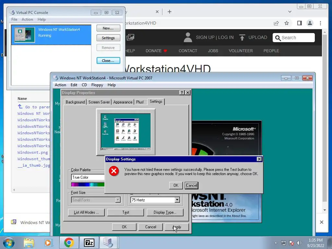Viewport: 332px width, 249px height.
Task: Click the monitor preview image
Action: click(126, 132)
